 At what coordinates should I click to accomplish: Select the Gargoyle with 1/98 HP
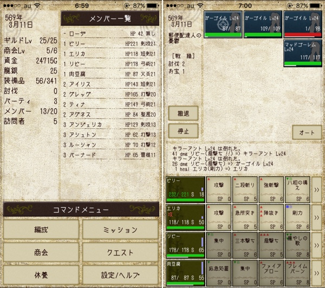point(303,24)
